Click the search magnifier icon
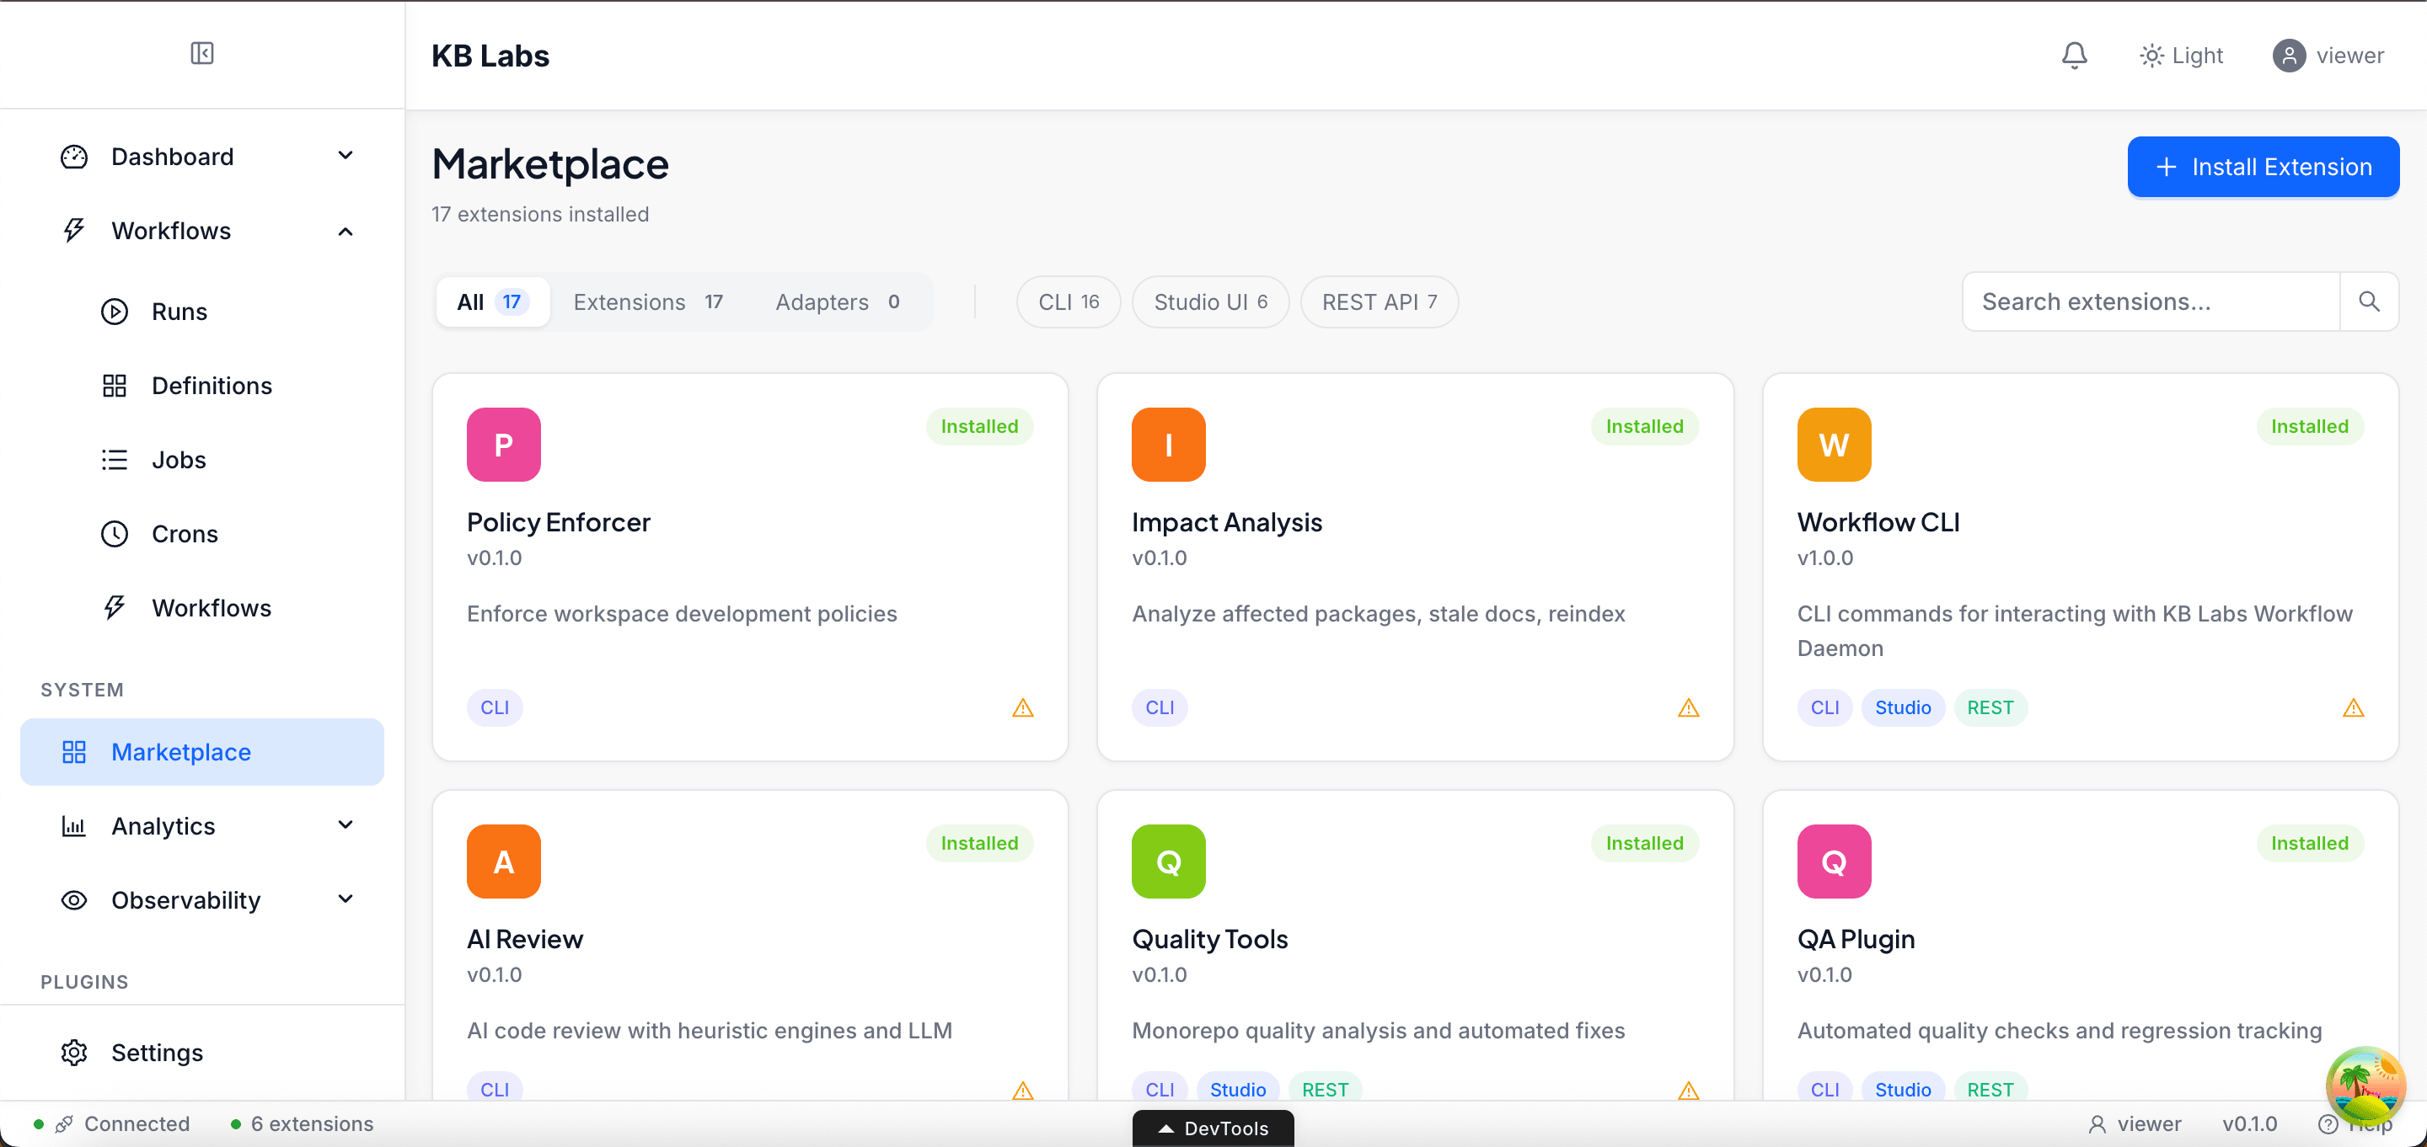Viewport: 2427px width, 1147px height. tap(2369, 301)
